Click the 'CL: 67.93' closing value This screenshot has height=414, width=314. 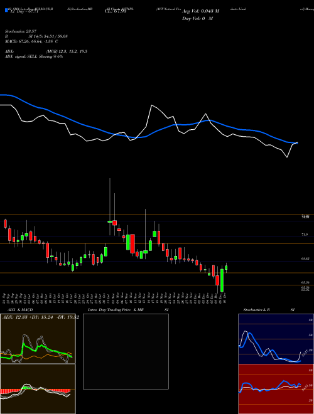116,11
